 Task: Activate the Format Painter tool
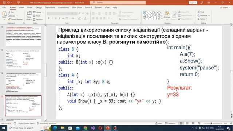[x=15, y=19]
